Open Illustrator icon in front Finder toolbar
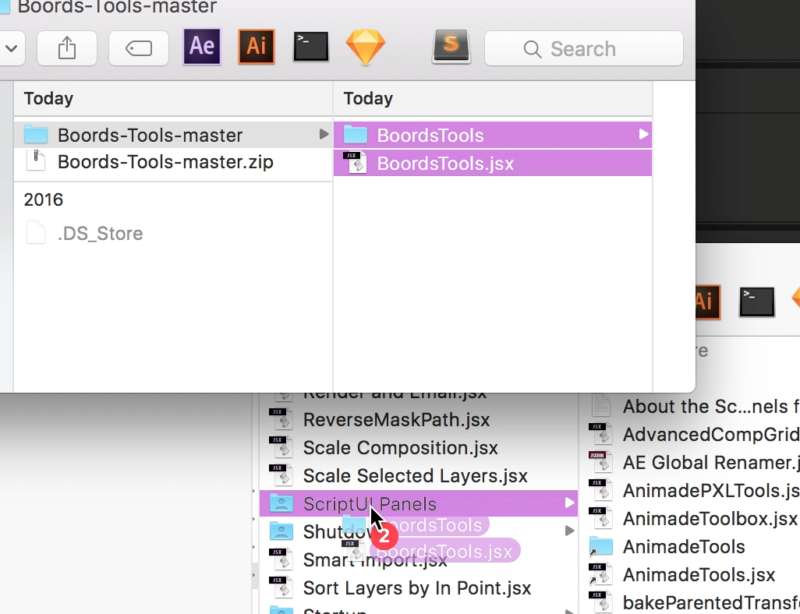The width and height of the screenshot is (800, 614). [257, 47]
